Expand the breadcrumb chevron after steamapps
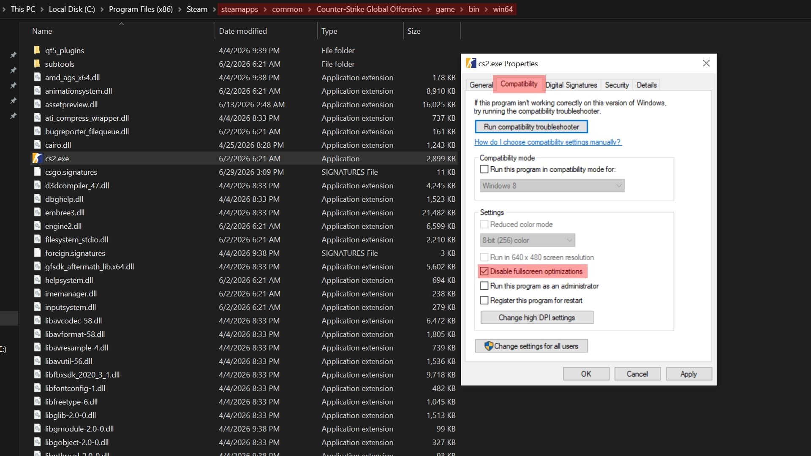This screenshot has width=811, height=456. tap(265, 9)
